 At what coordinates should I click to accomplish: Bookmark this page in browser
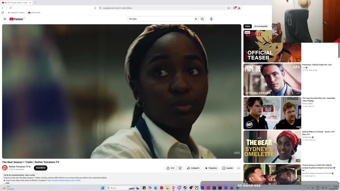(x=95, y=8)
